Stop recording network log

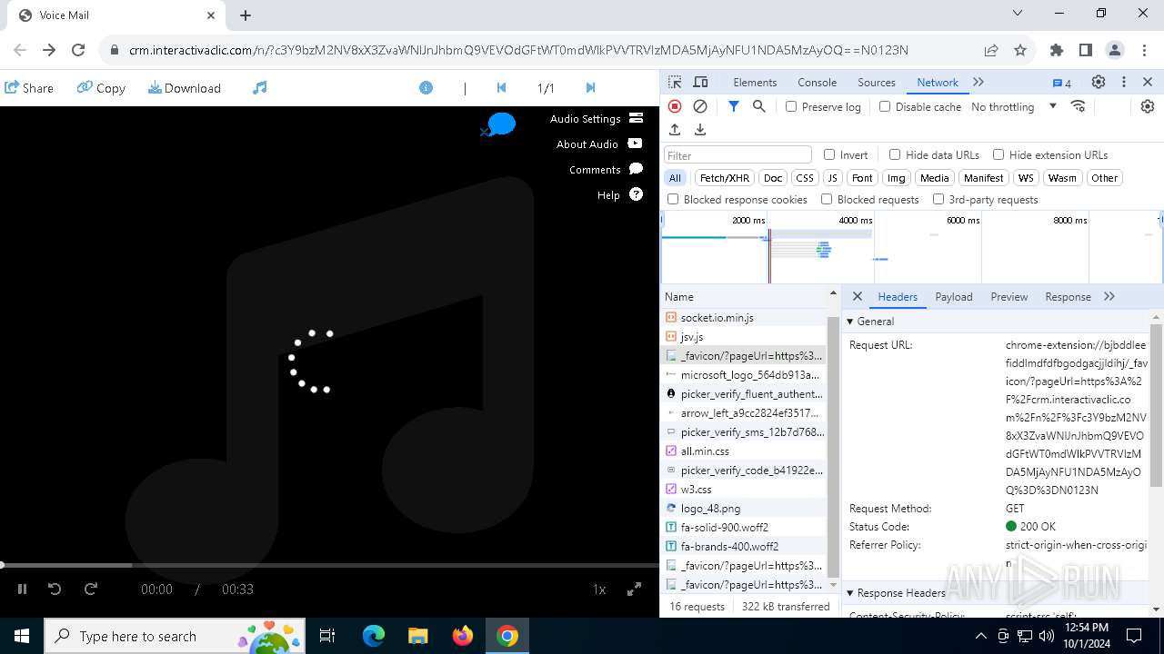(675, 106)
